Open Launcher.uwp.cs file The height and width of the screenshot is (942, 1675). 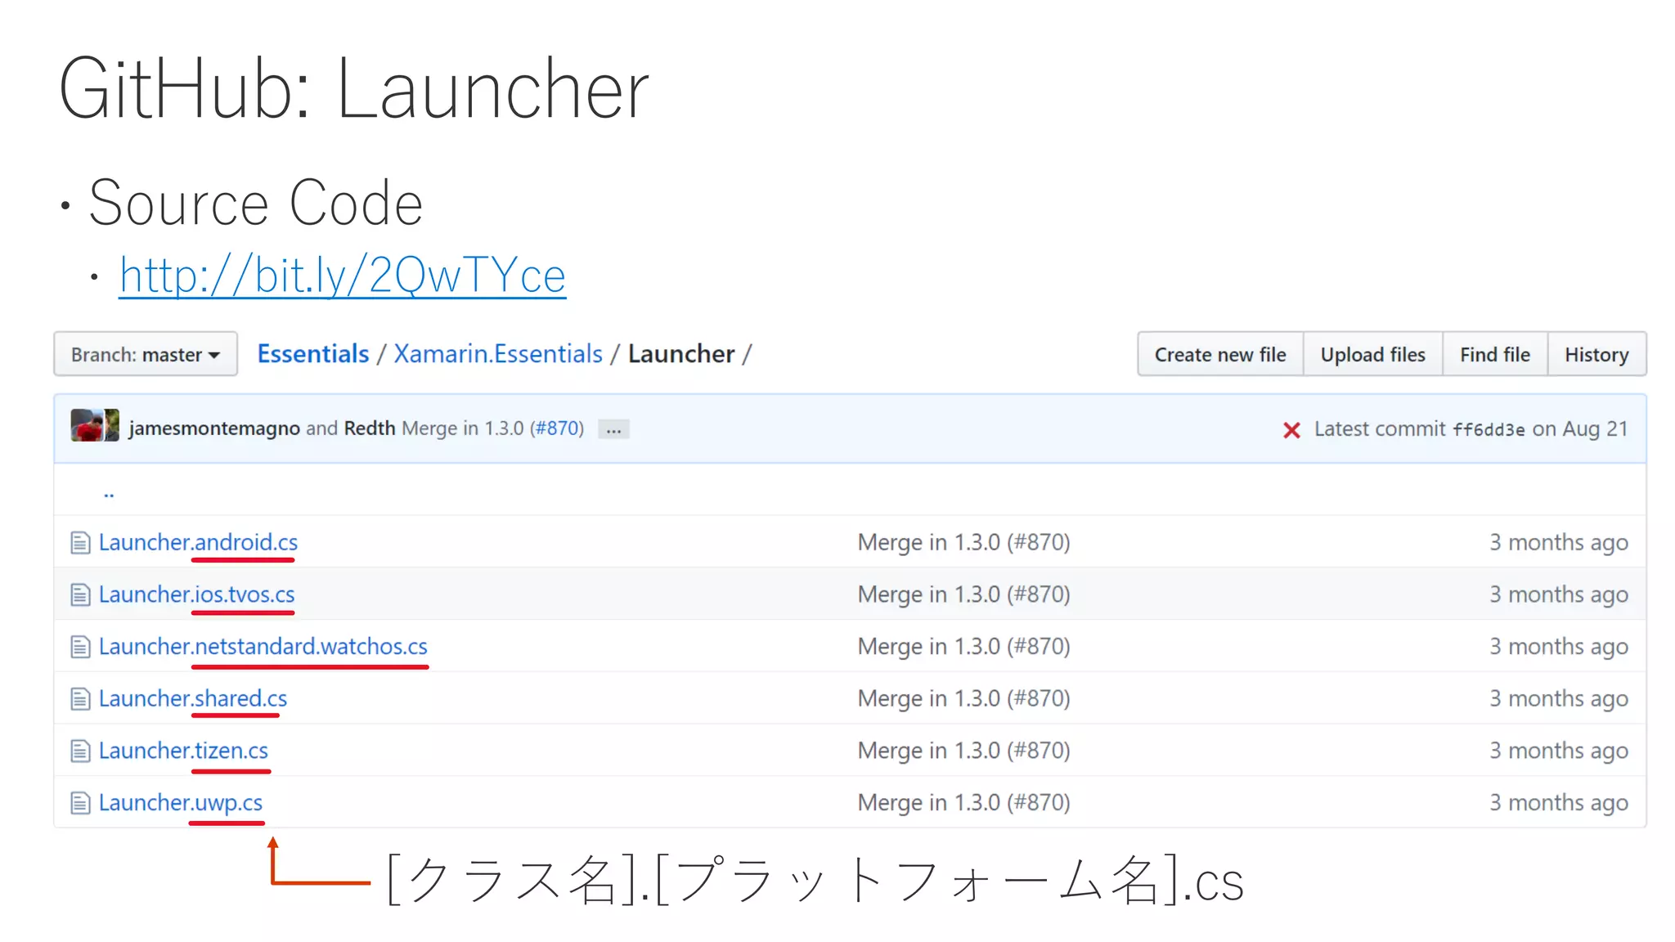[x=180, y=803]
